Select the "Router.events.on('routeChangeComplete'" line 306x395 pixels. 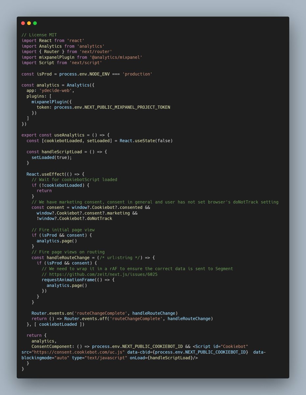[x=105, y=313]
